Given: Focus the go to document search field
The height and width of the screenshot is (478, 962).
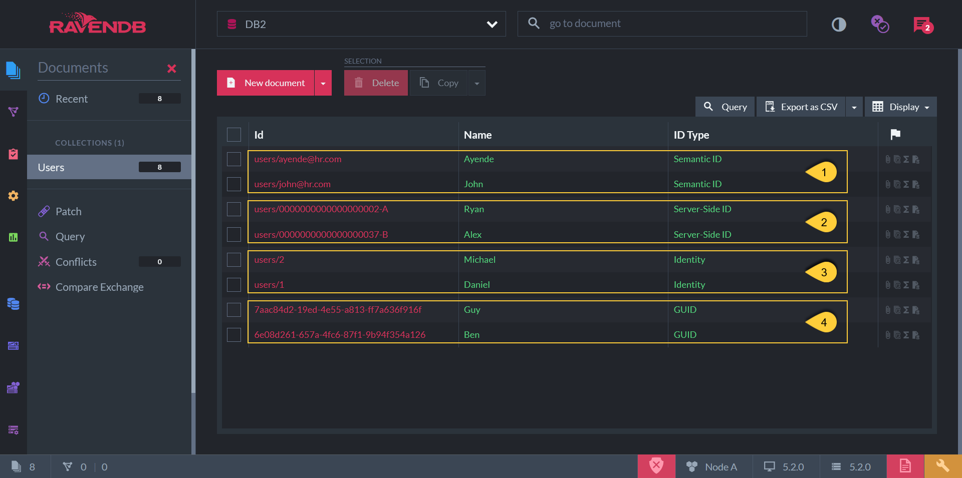Looking at the screenshot, I should point(662,24).
